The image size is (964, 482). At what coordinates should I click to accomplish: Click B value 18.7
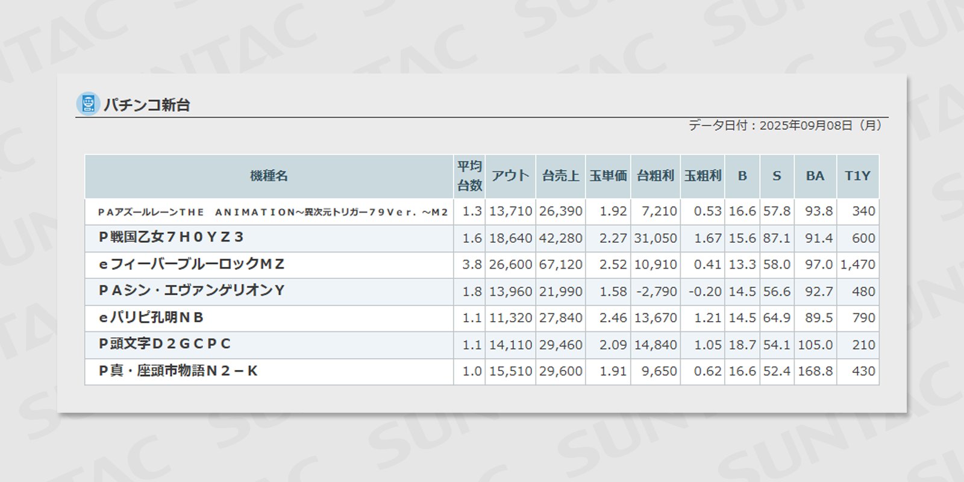[742, 345]
